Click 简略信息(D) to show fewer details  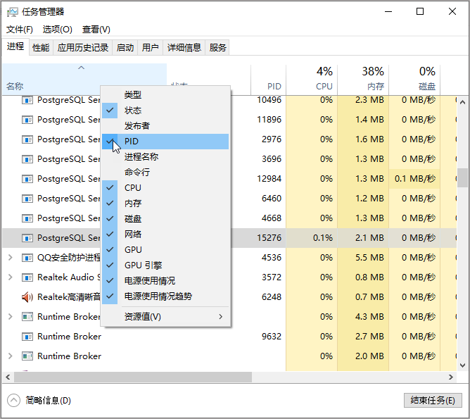pyautogui.click(x=48, y=400)
